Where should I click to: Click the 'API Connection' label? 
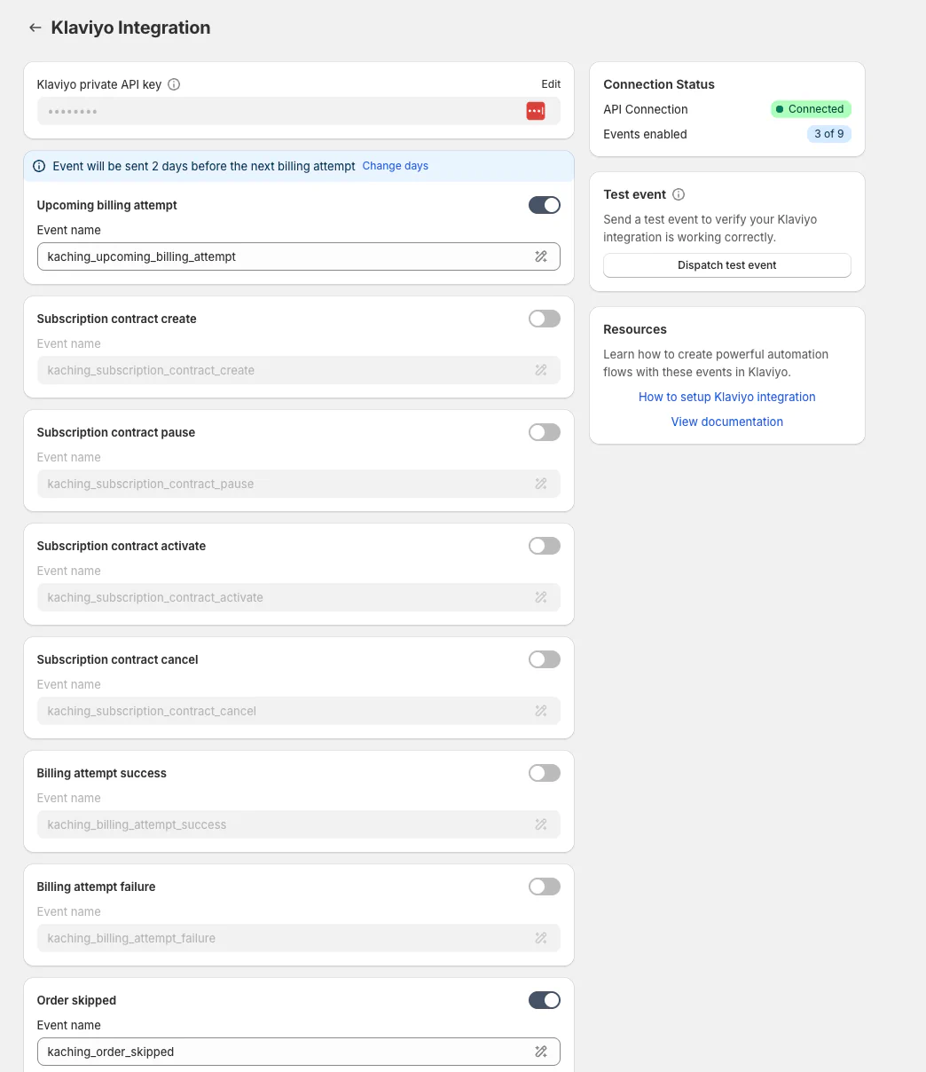[646, 109]
